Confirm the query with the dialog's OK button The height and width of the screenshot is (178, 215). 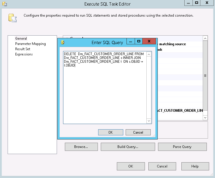[x=110, y=132]
